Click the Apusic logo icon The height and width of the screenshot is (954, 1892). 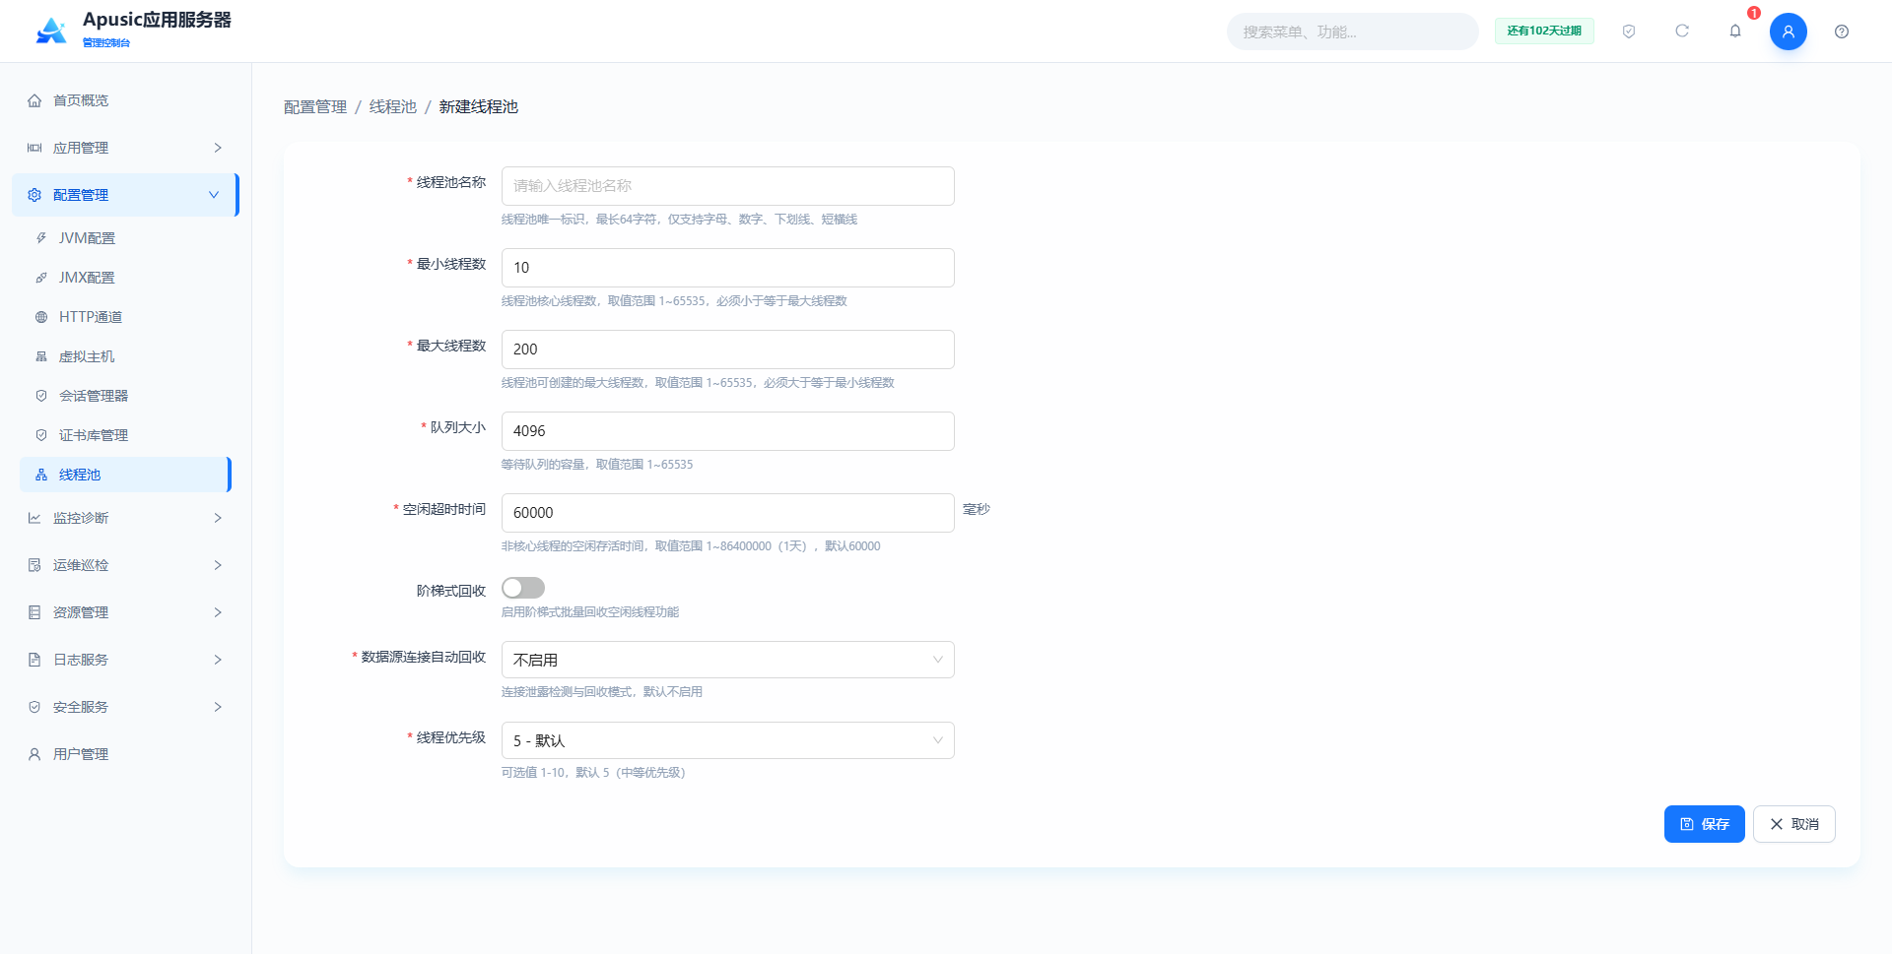(x=51, y=32)
